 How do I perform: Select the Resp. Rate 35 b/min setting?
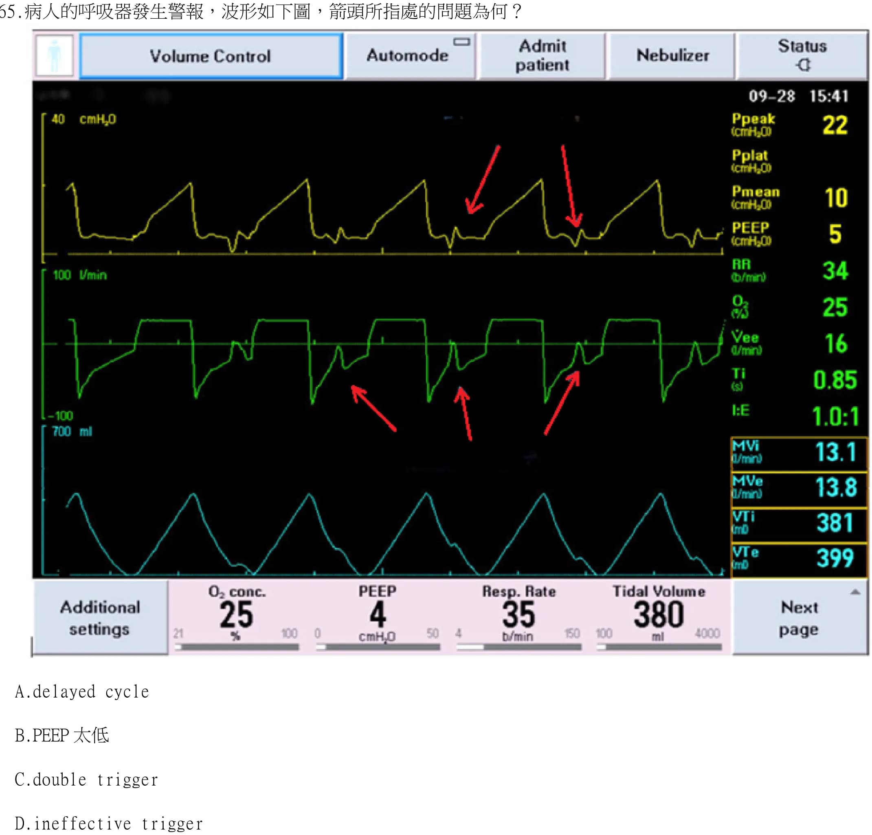(519, 618)
